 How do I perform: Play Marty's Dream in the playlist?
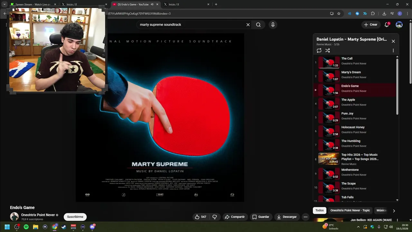coord(354,76)
